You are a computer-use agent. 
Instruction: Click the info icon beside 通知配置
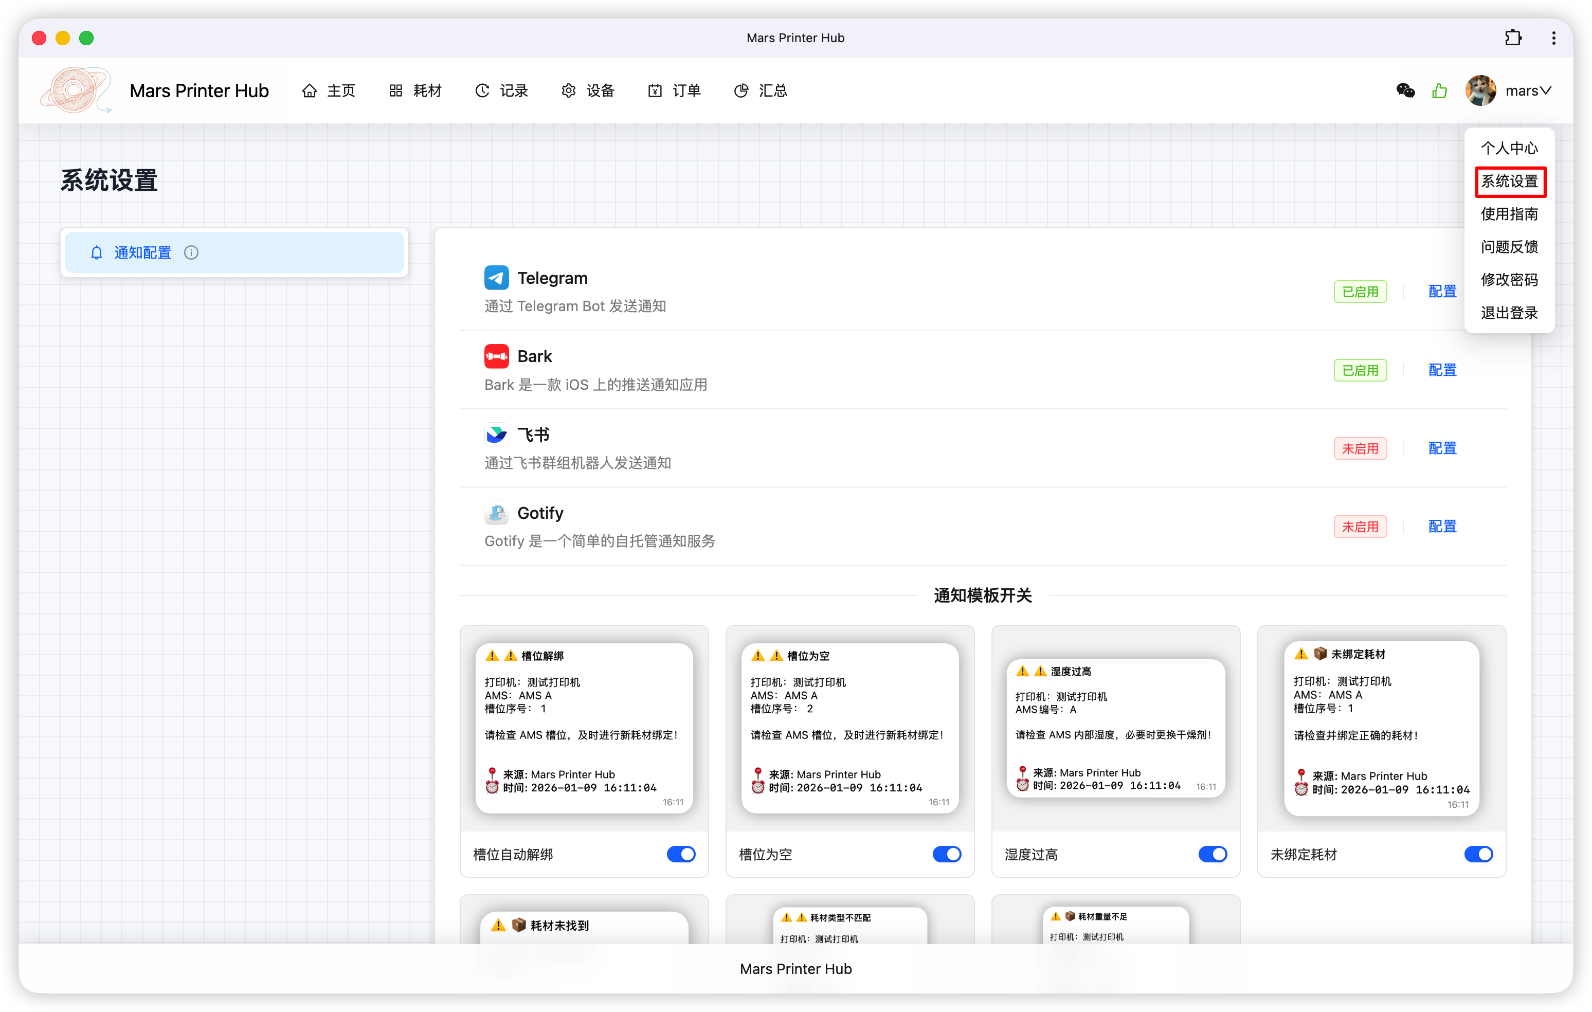(x=191, y=252)
